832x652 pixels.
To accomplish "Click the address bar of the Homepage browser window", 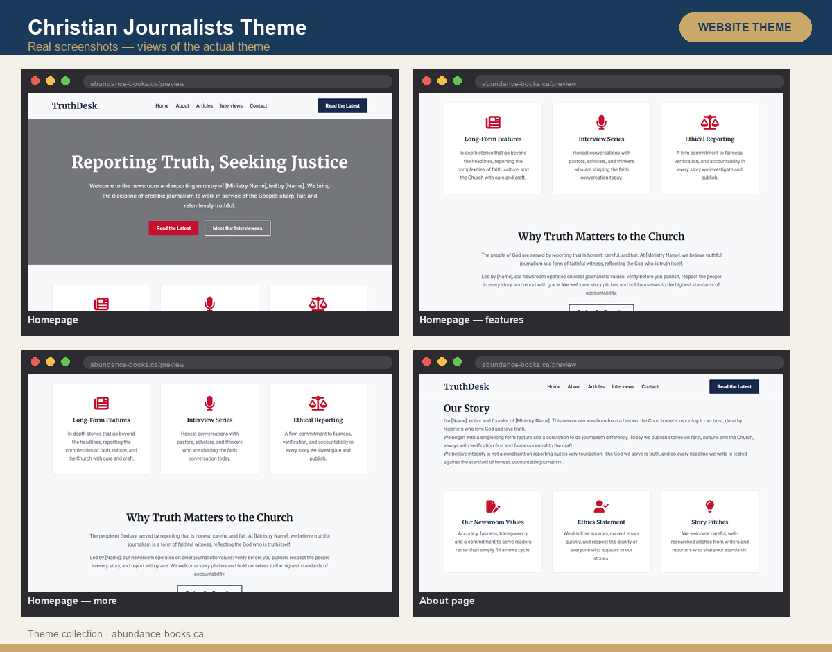I will [x=238, y=82].
